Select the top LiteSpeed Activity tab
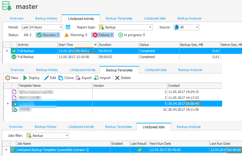The image size is (242, 156). pyautogui.click(x=81, y=19)
